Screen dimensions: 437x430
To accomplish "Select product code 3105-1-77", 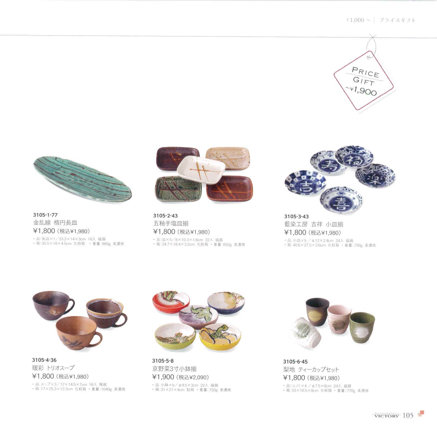I will tap(45, 215).
